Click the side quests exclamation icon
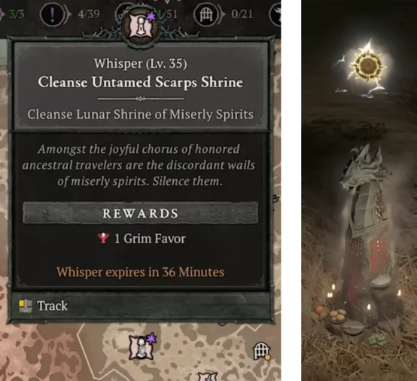The height and width of the screenshot is (381, 417). [53, 14]
